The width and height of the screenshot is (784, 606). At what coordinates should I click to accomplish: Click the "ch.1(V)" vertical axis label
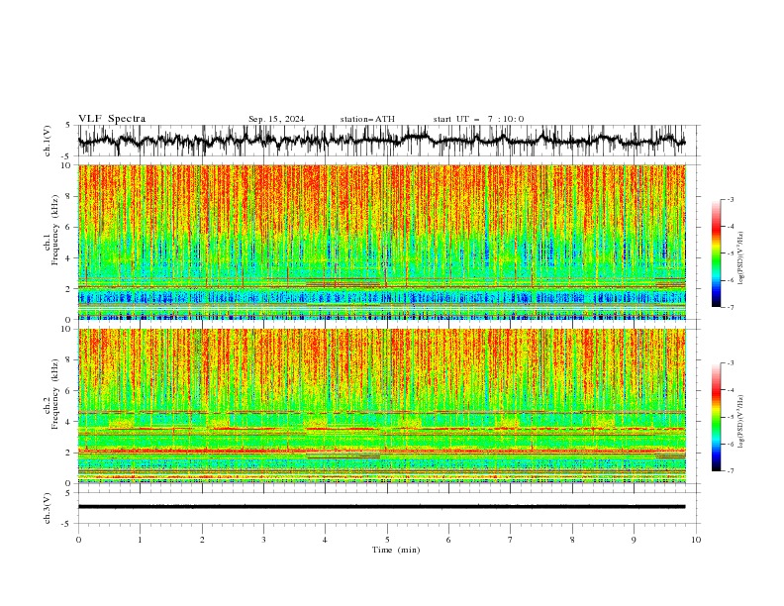coord(48,141)
